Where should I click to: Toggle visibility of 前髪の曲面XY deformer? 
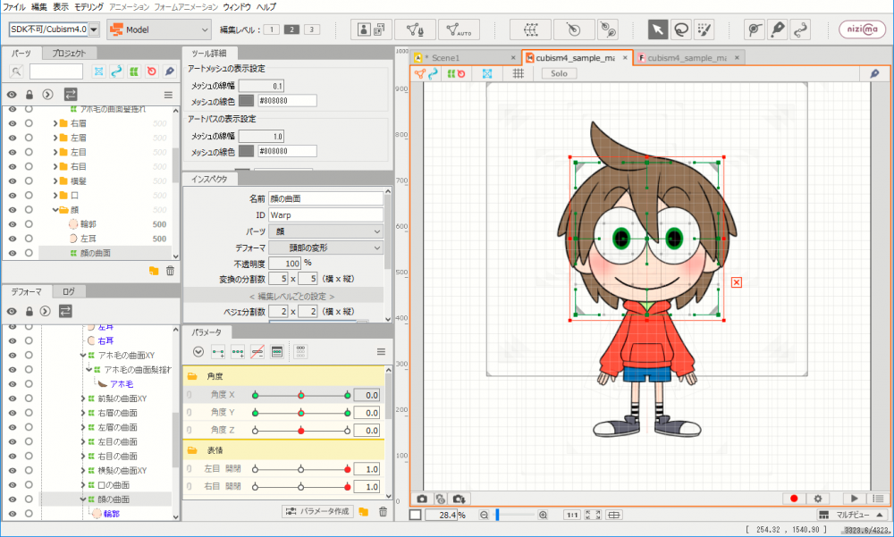click(12, 398)
